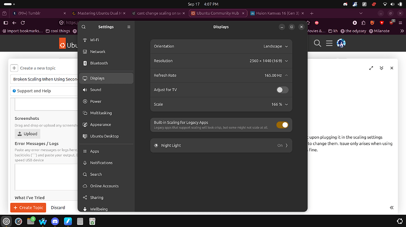Open Wellbeing settings panel
This screenshot has width=406, height=227.
click(x=106, y=208)
